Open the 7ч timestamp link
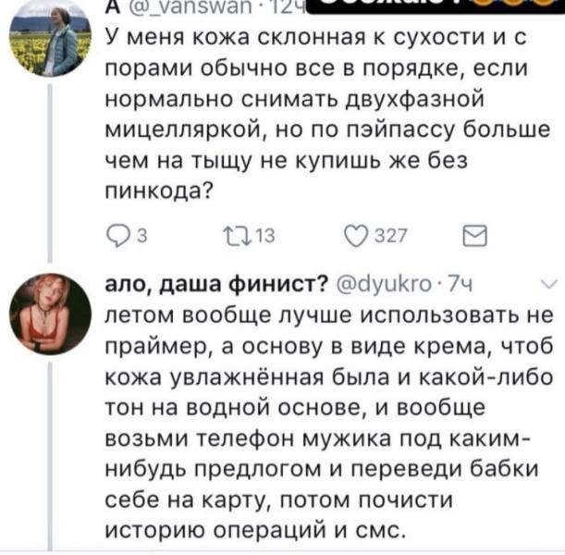 click(460, 285)
